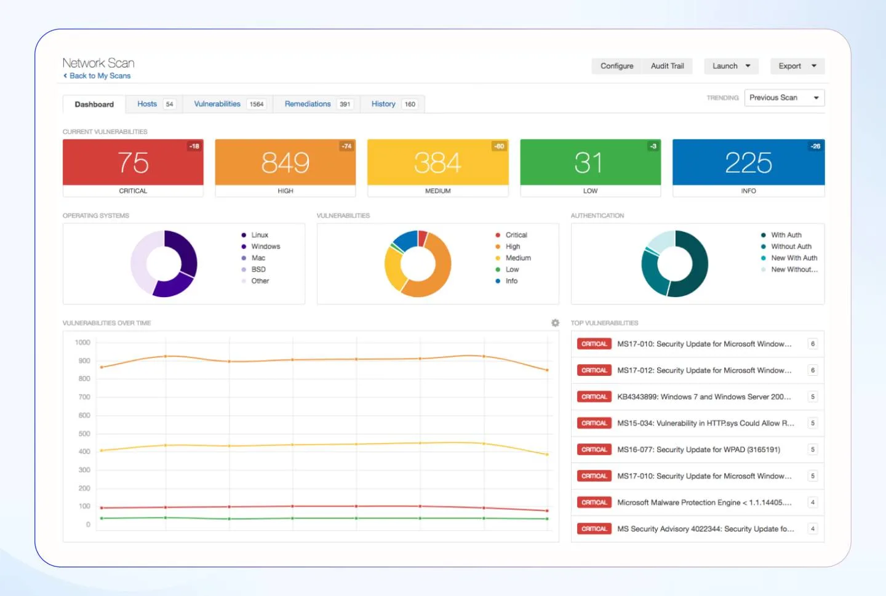
Task: Switch to the Hosts tab
Action: pyautogui.click(x=147, y=104)
